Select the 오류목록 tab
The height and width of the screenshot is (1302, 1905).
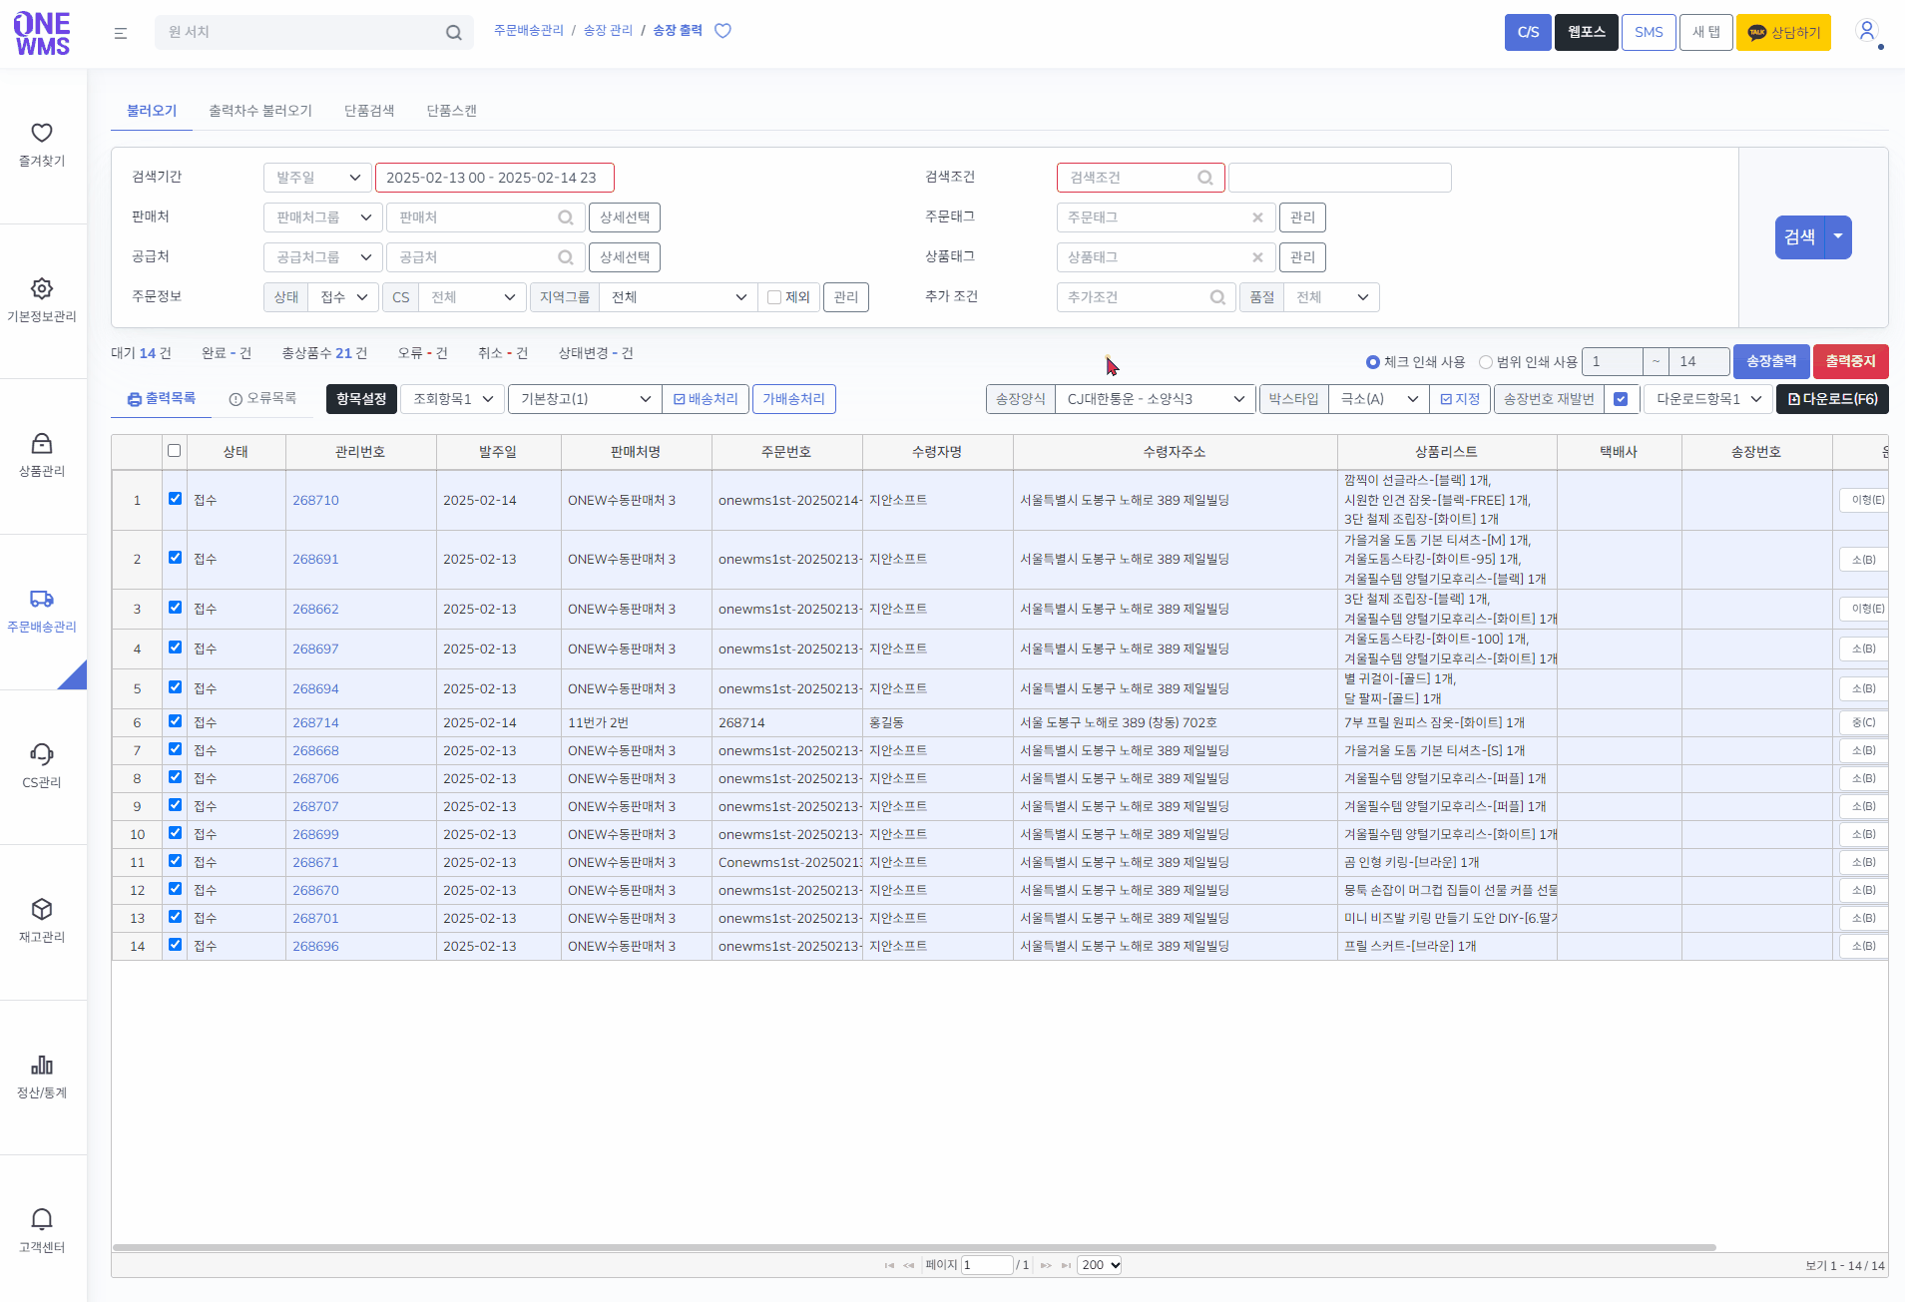coord(262,399)
